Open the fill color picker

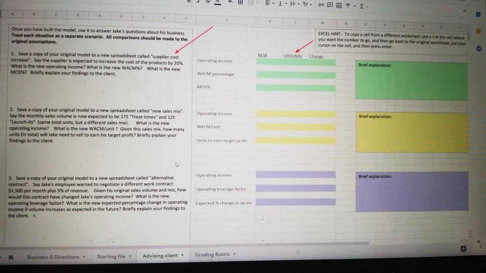pos(230,2)
